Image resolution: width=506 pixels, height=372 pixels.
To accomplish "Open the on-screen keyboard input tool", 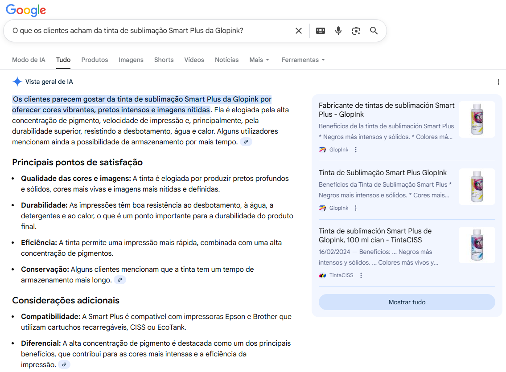I will pos(321,31).
